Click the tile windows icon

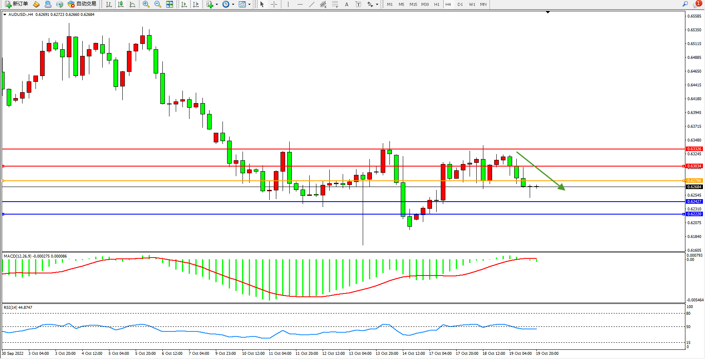169,4
